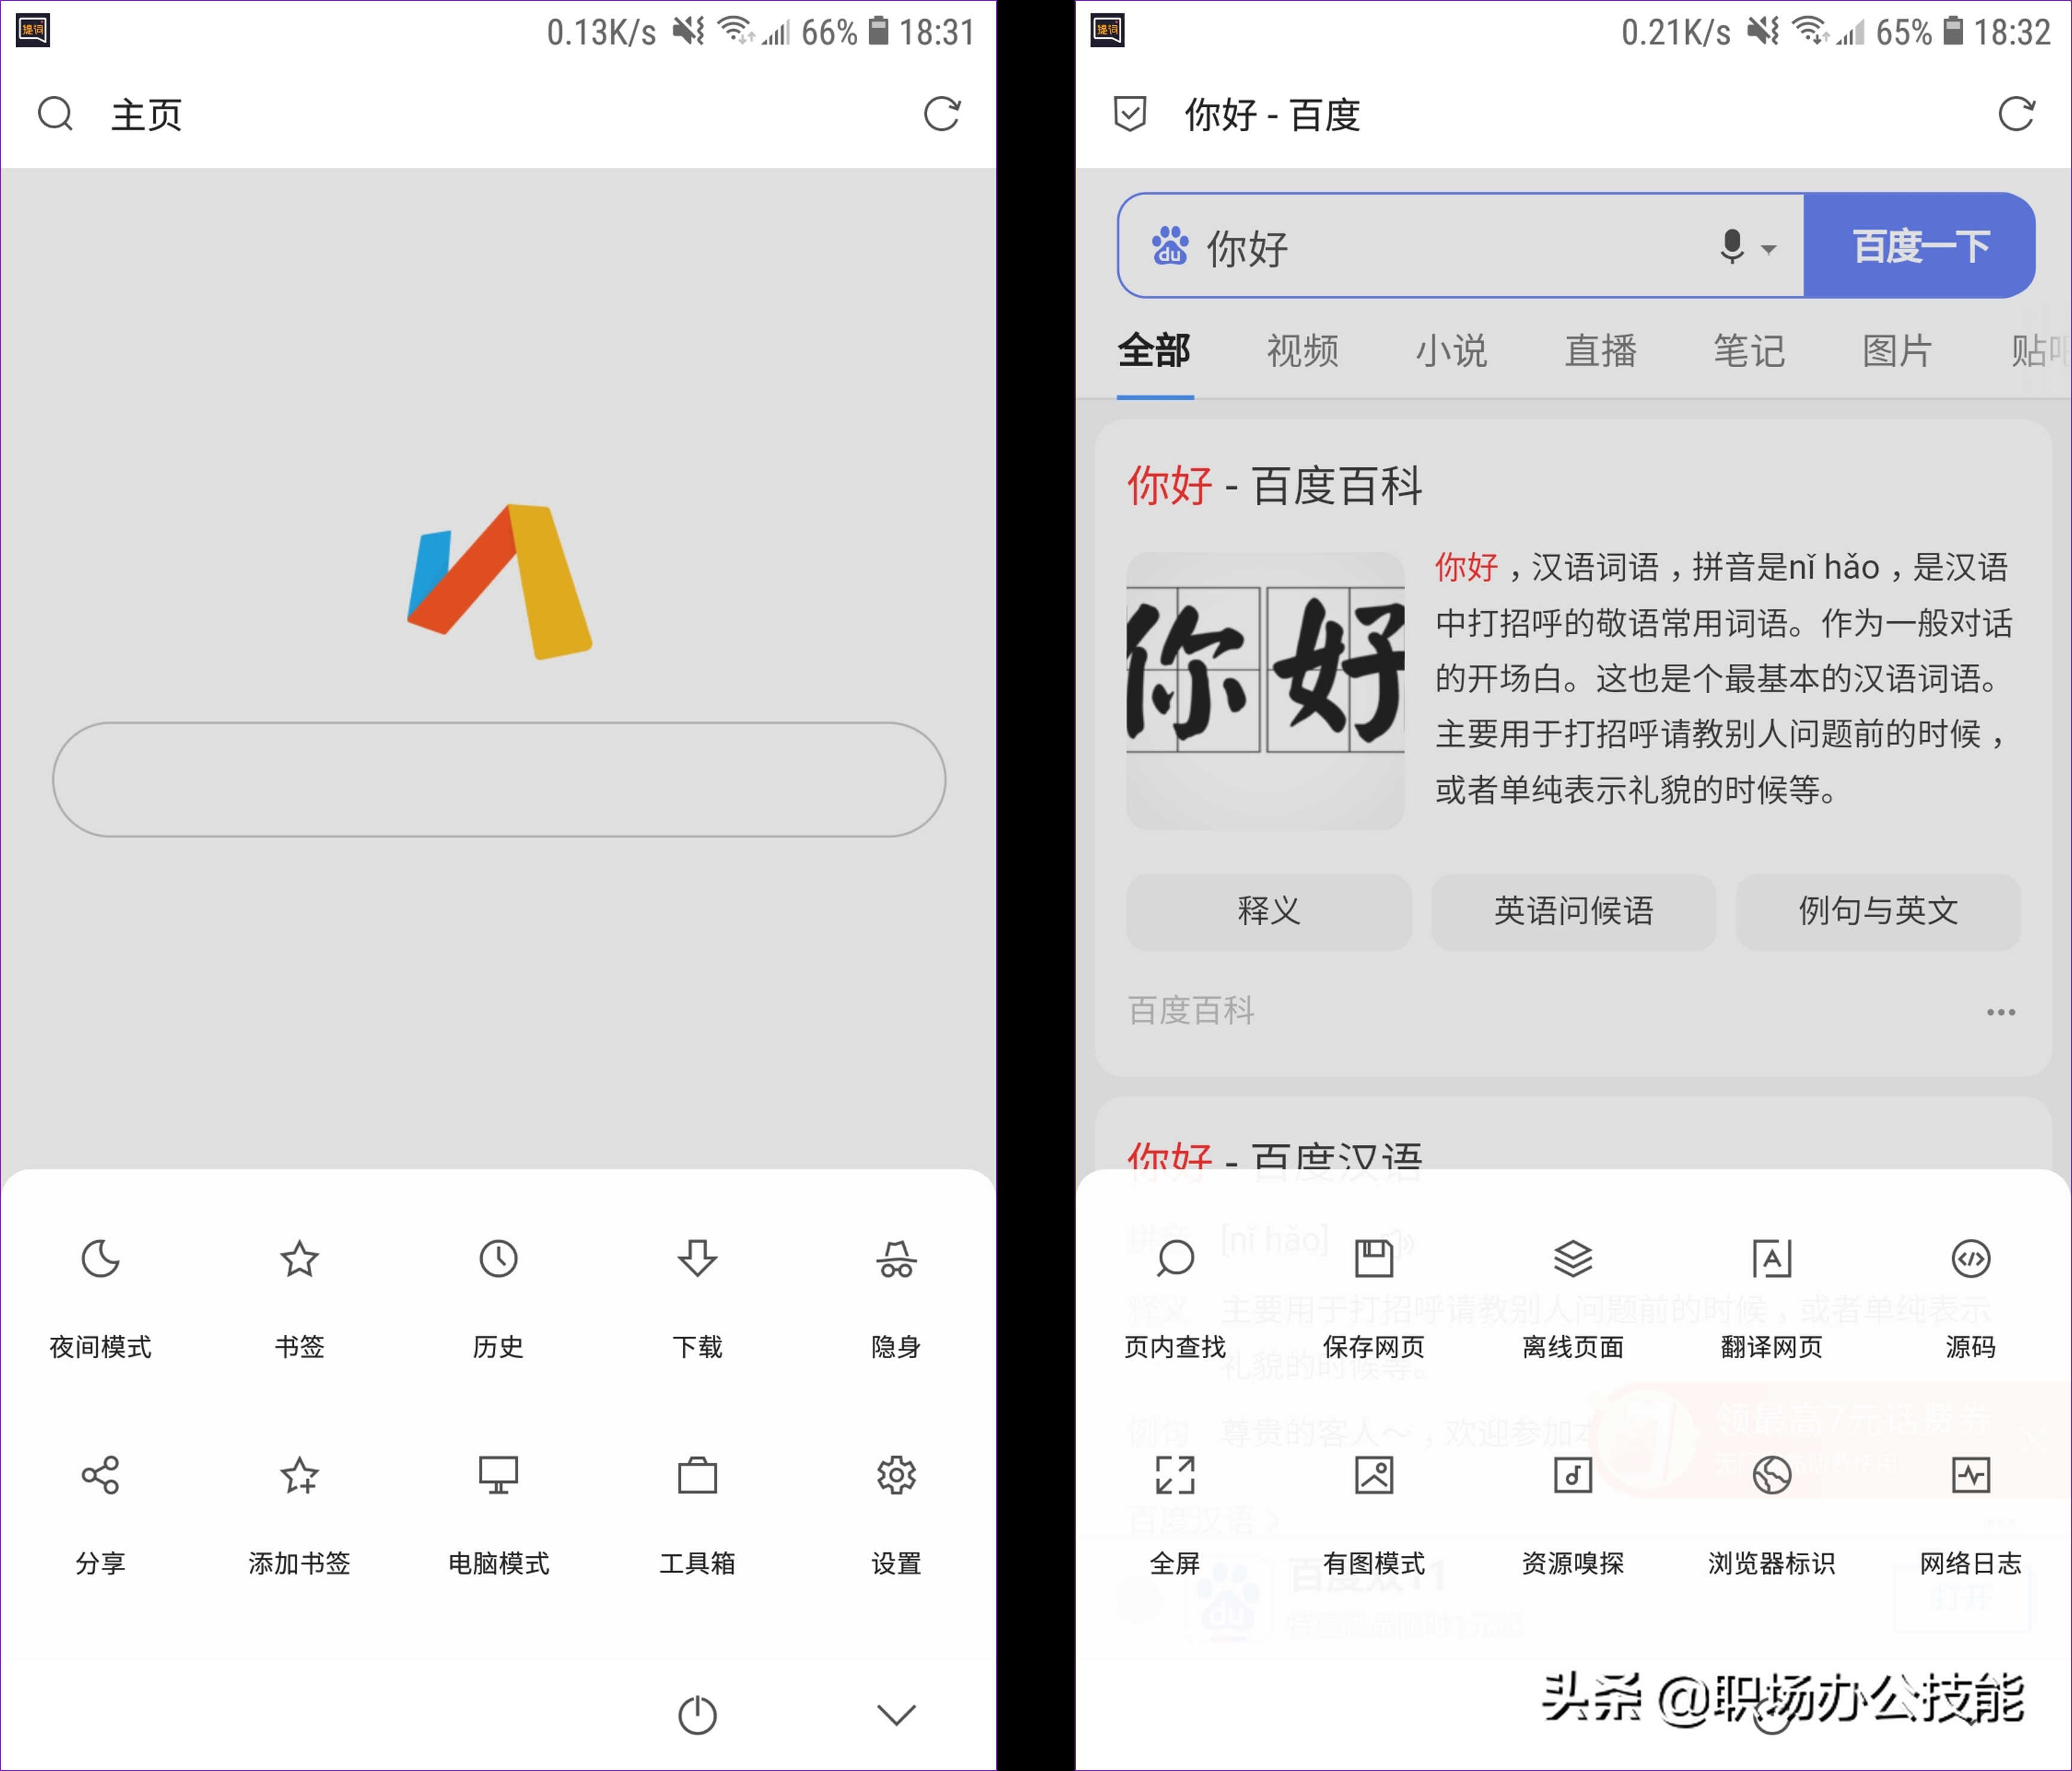Screen dimensions: 2072x1771
Task: Open Browser user agent icon (浏览器标识)
Action: tap(1772, 1475)
